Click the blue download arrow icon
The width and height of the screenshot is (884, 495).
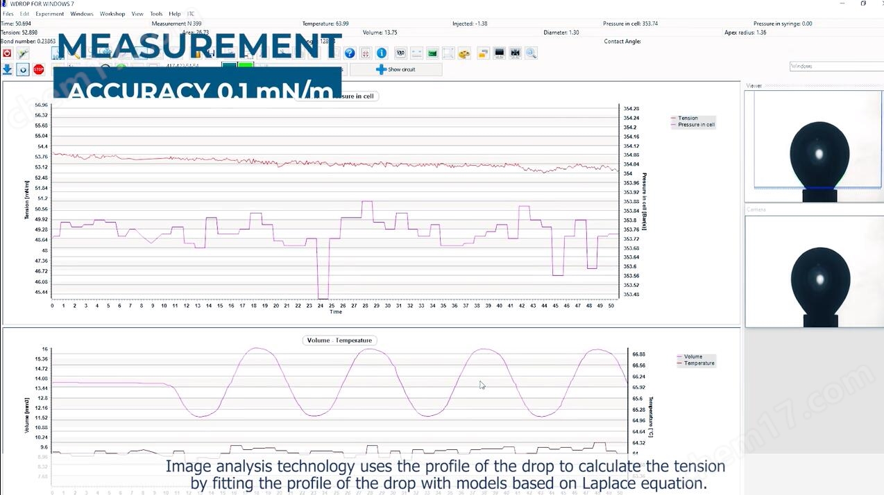pyautogui.click(x=8, y=69)
